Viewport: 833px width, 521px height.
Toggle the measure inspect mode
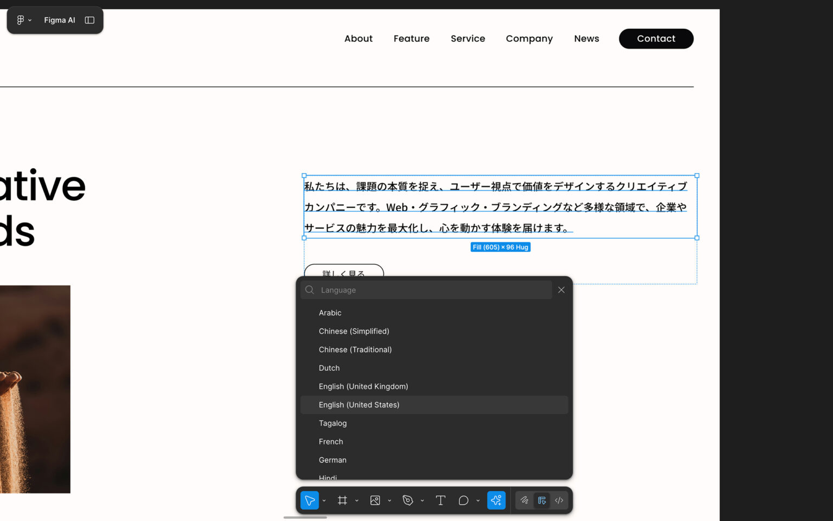click(542, 500)
